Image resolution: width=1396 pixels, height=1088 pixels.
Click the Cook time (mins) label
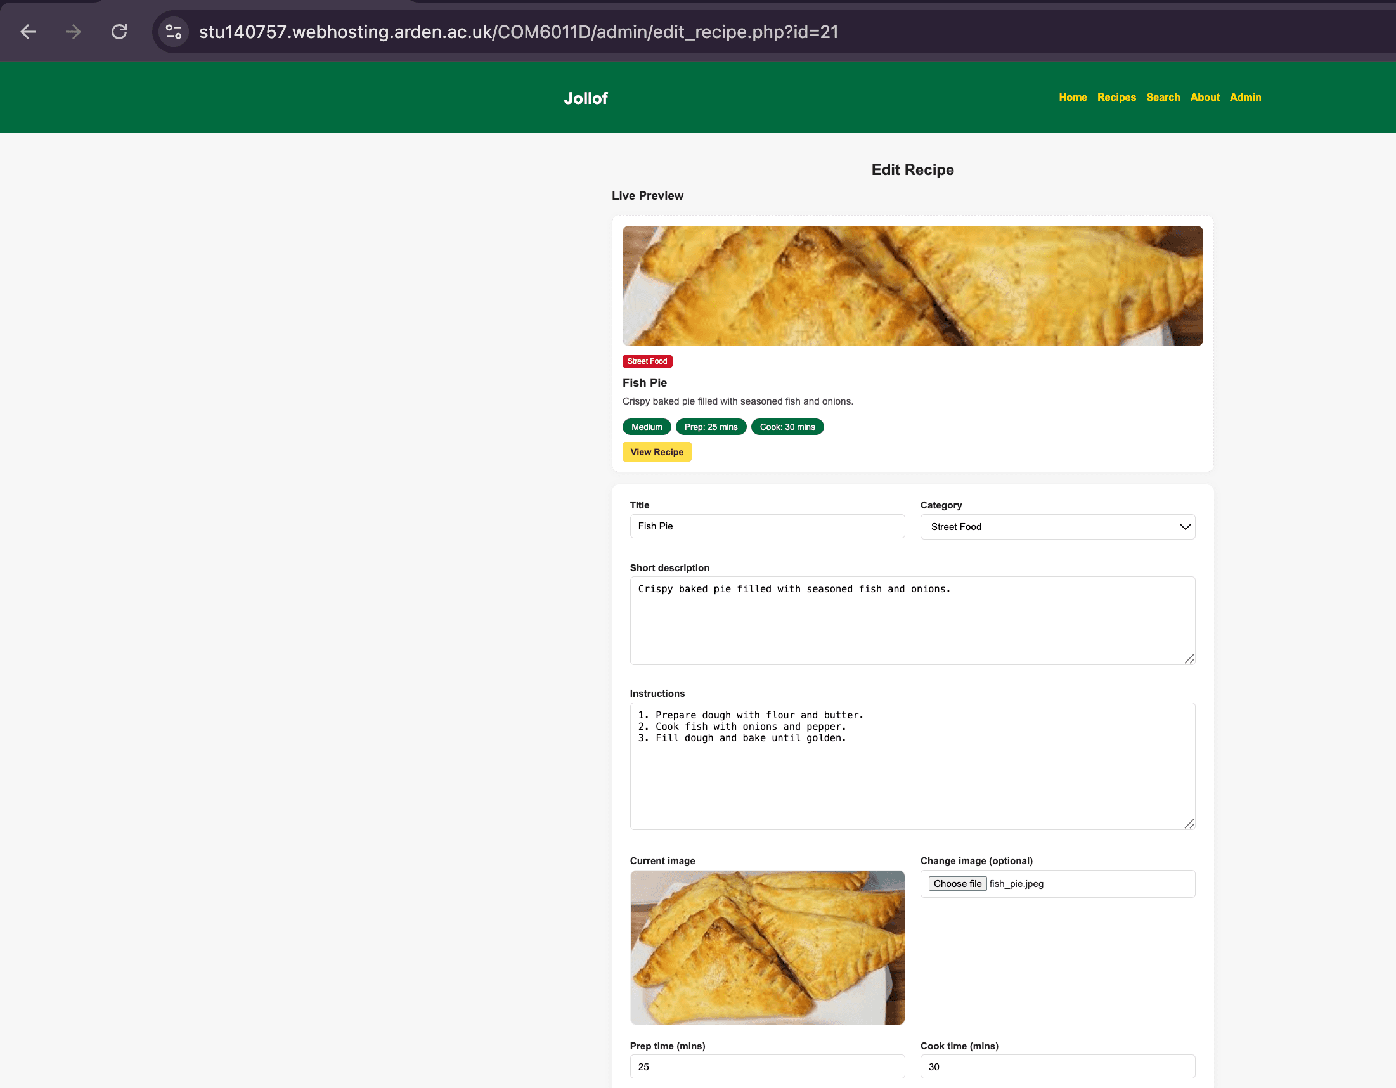coord(959,1046)
